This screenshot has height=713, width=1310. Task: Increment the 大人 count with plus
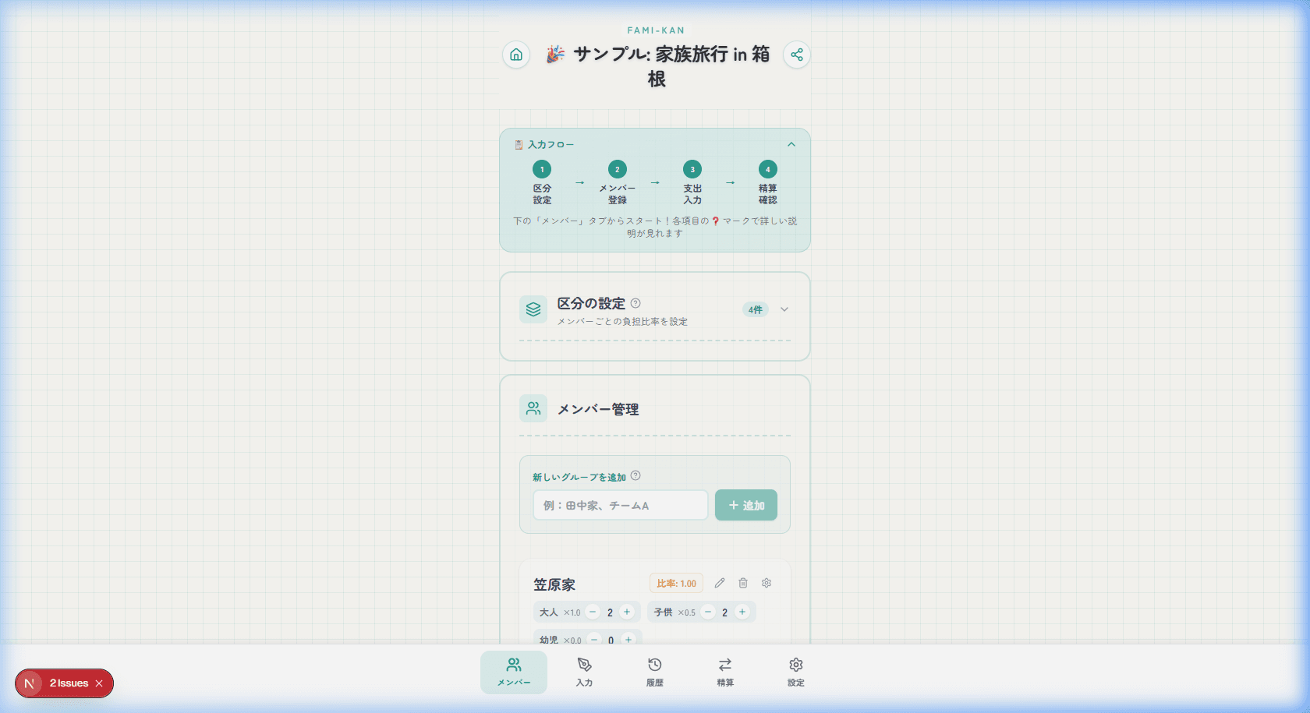(627, 612)
